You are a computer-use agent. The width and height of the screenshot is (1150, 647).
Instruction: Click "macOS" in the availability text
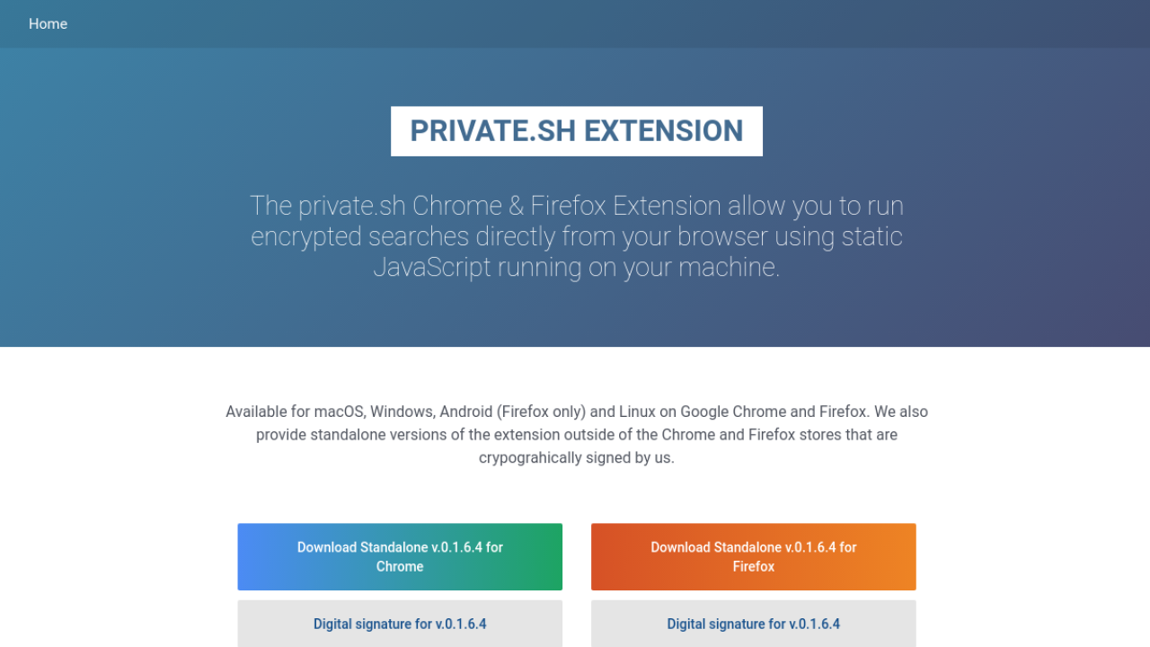click(339, 412)
